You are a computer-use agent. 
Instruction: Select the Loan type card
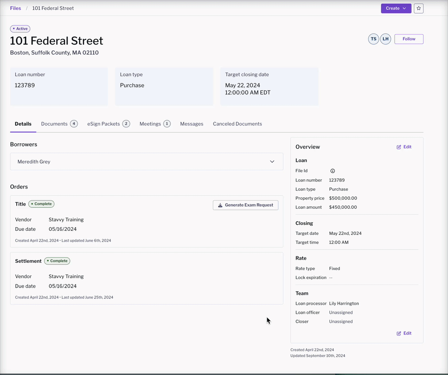pos(164,87)
